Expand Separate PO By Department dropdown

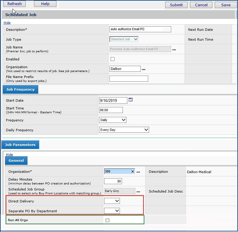112,211
